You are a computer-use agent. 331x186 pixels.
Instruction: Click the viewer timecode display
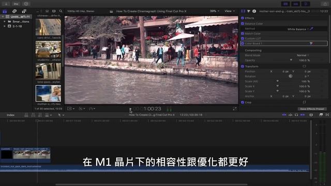tap(147, 109)
